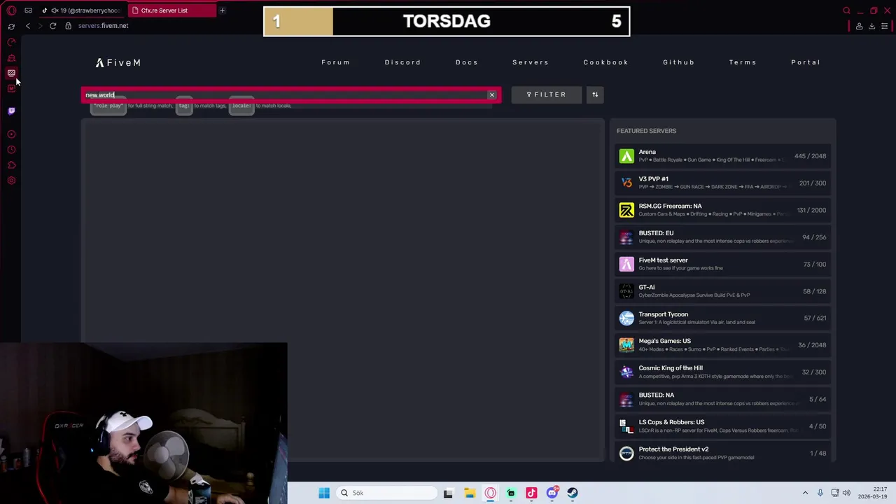Click the address bar padlock icon

[68, 26]
